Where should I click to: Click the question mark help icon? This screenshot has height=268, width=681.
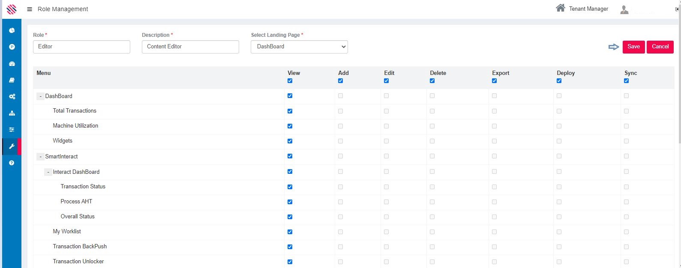[12, 163]
